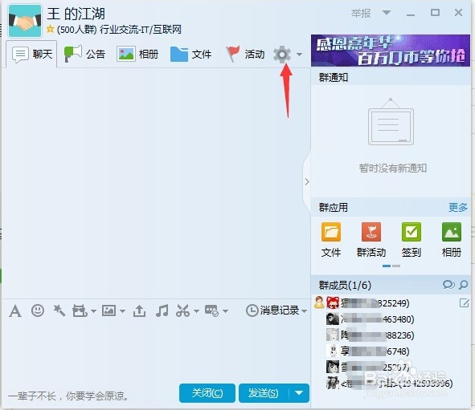The width and height of the screenshot is (475, 410).
Task: Open the group settings gear
Action: 282,55
